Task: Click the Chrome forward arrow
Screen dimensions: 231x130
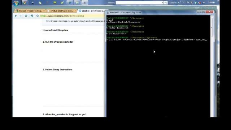Action: [x=21, y=16]
